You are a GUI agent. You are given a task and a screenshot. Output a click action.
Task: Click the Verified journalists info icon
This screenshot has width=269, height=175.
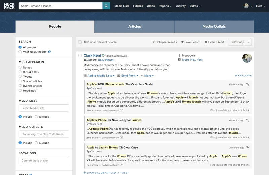pyautogui.click(x=49, y=52)
